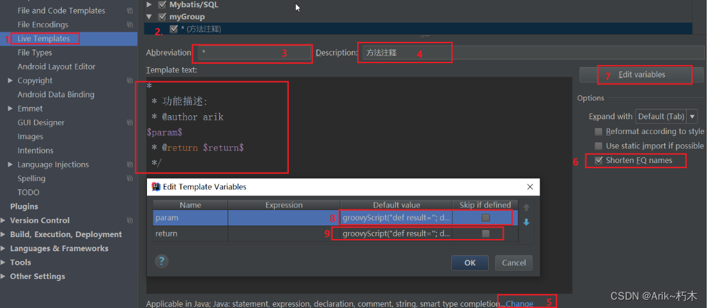
Task: Open Android Data Binding settings
Action: pyautogui.click(x=56, y=94)
